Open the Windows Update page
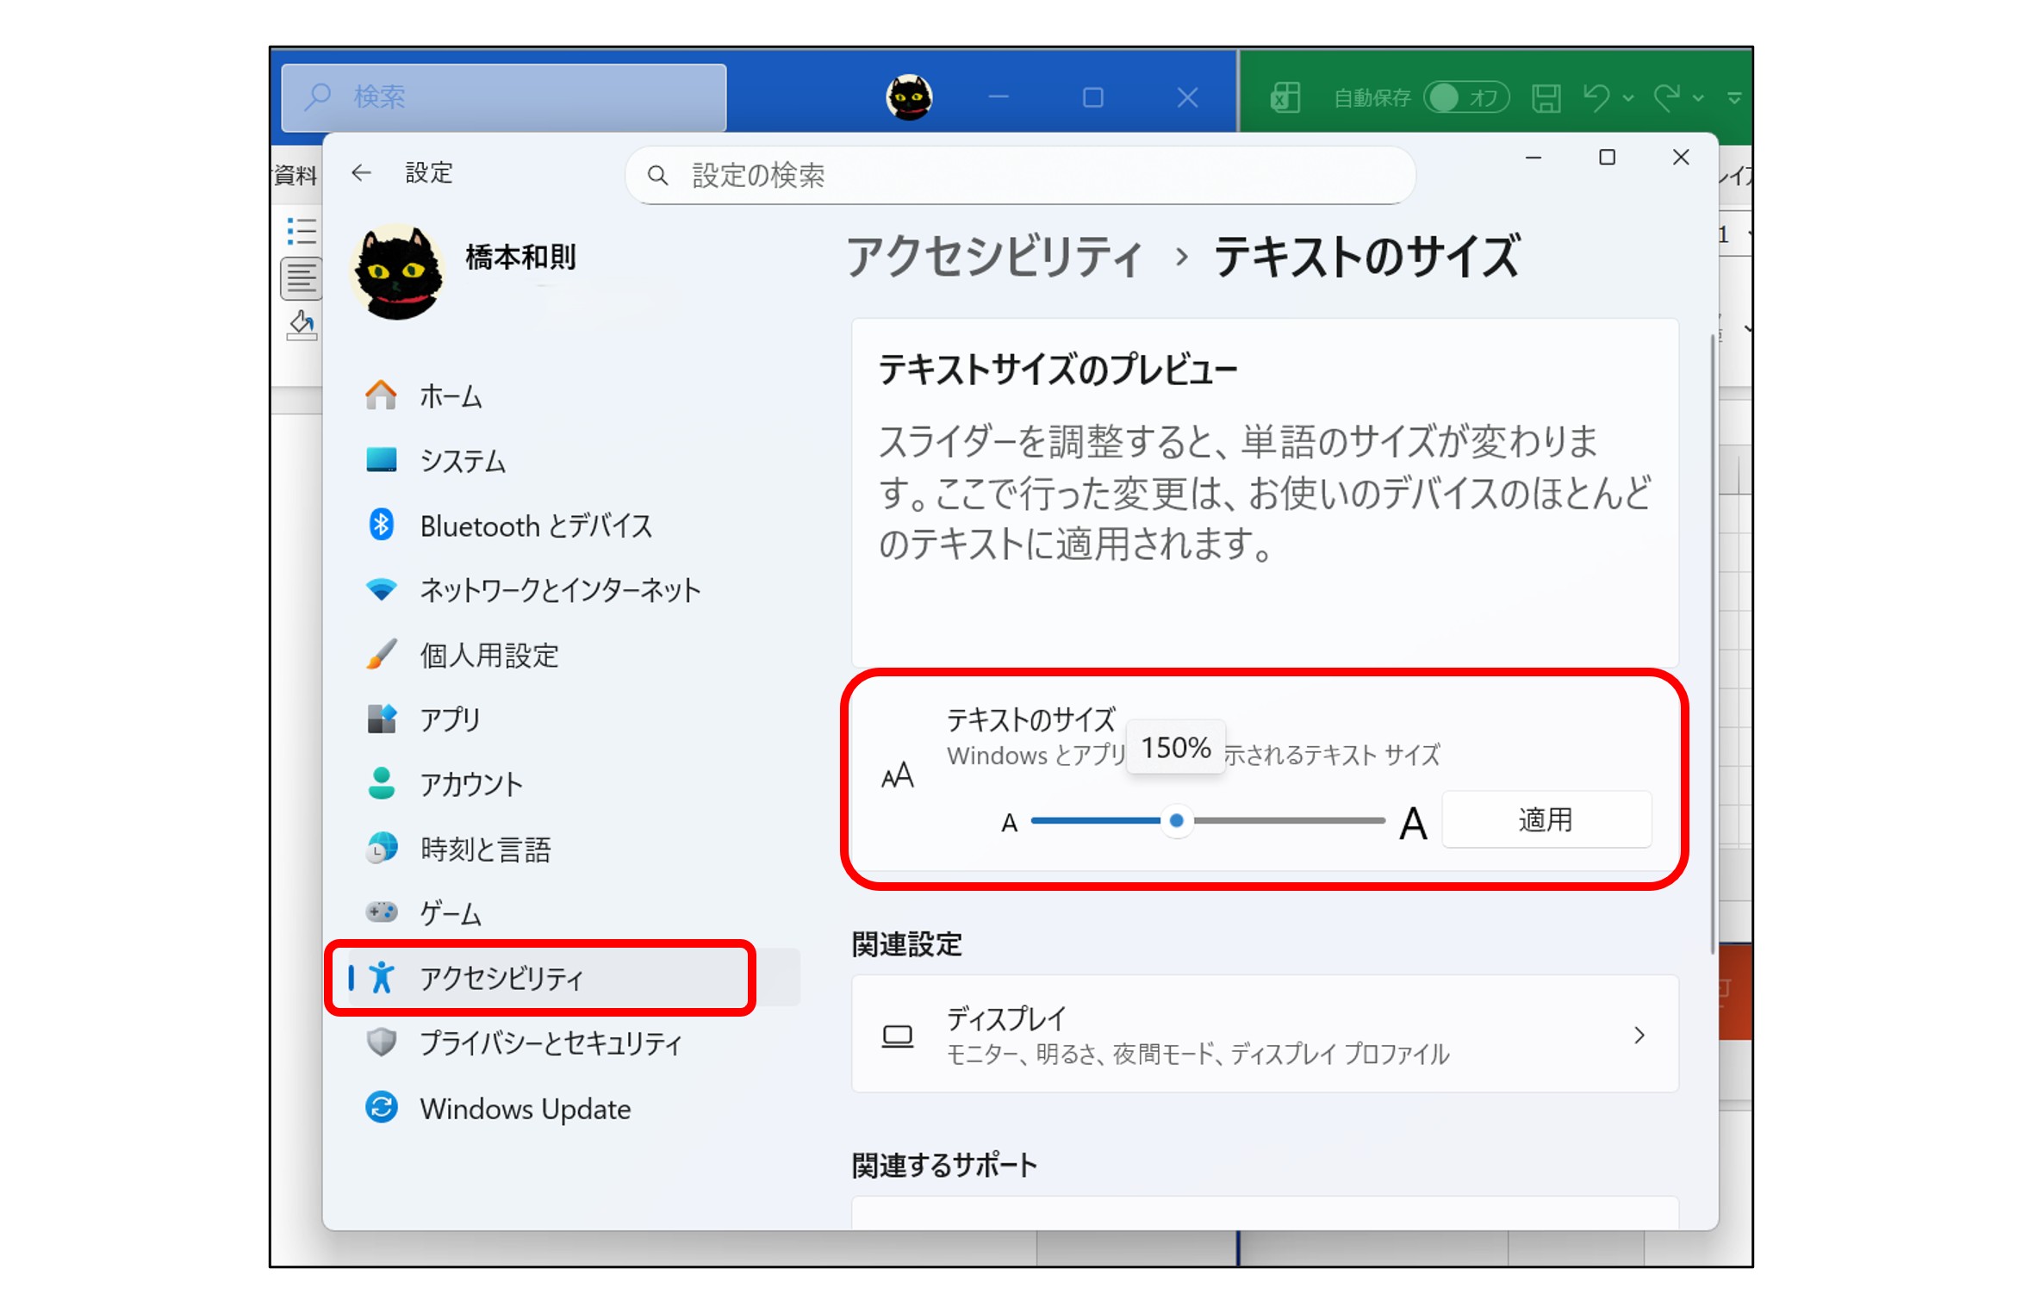This screenshot has width=2022, height=1313. (x=525, y=1109)
